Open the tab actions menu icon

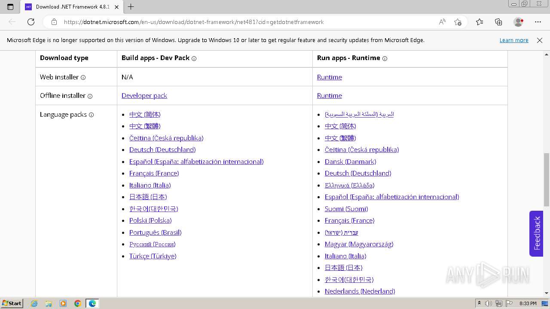pos(10,6)
